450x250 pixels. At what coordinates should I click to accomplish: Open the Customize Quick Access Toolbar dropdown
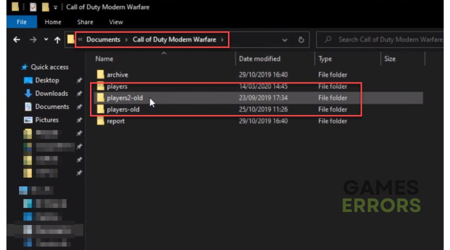(55, 7)
